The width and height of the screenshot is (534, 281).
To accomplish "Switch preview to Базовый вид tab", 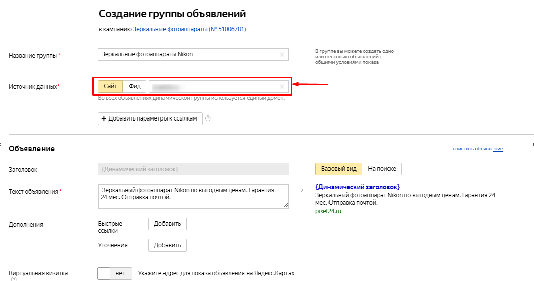I will pos(339,169).
